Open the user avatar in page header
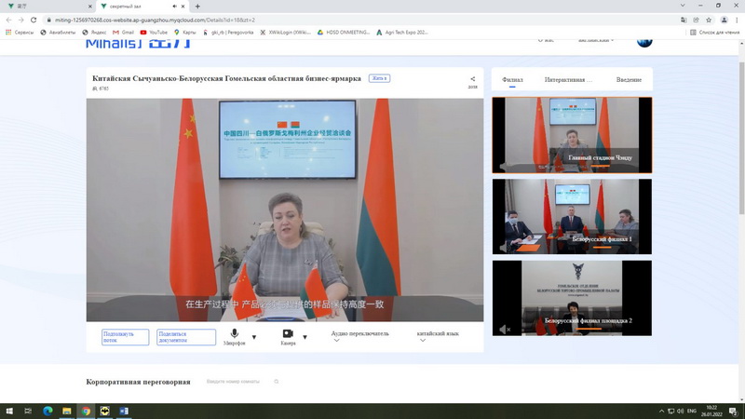This screenshot has height=419, width=745. 644,41
